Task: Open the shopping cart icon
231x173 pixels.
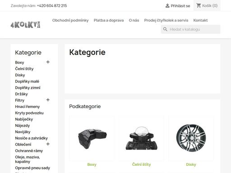Action: [x=199, y=5]
